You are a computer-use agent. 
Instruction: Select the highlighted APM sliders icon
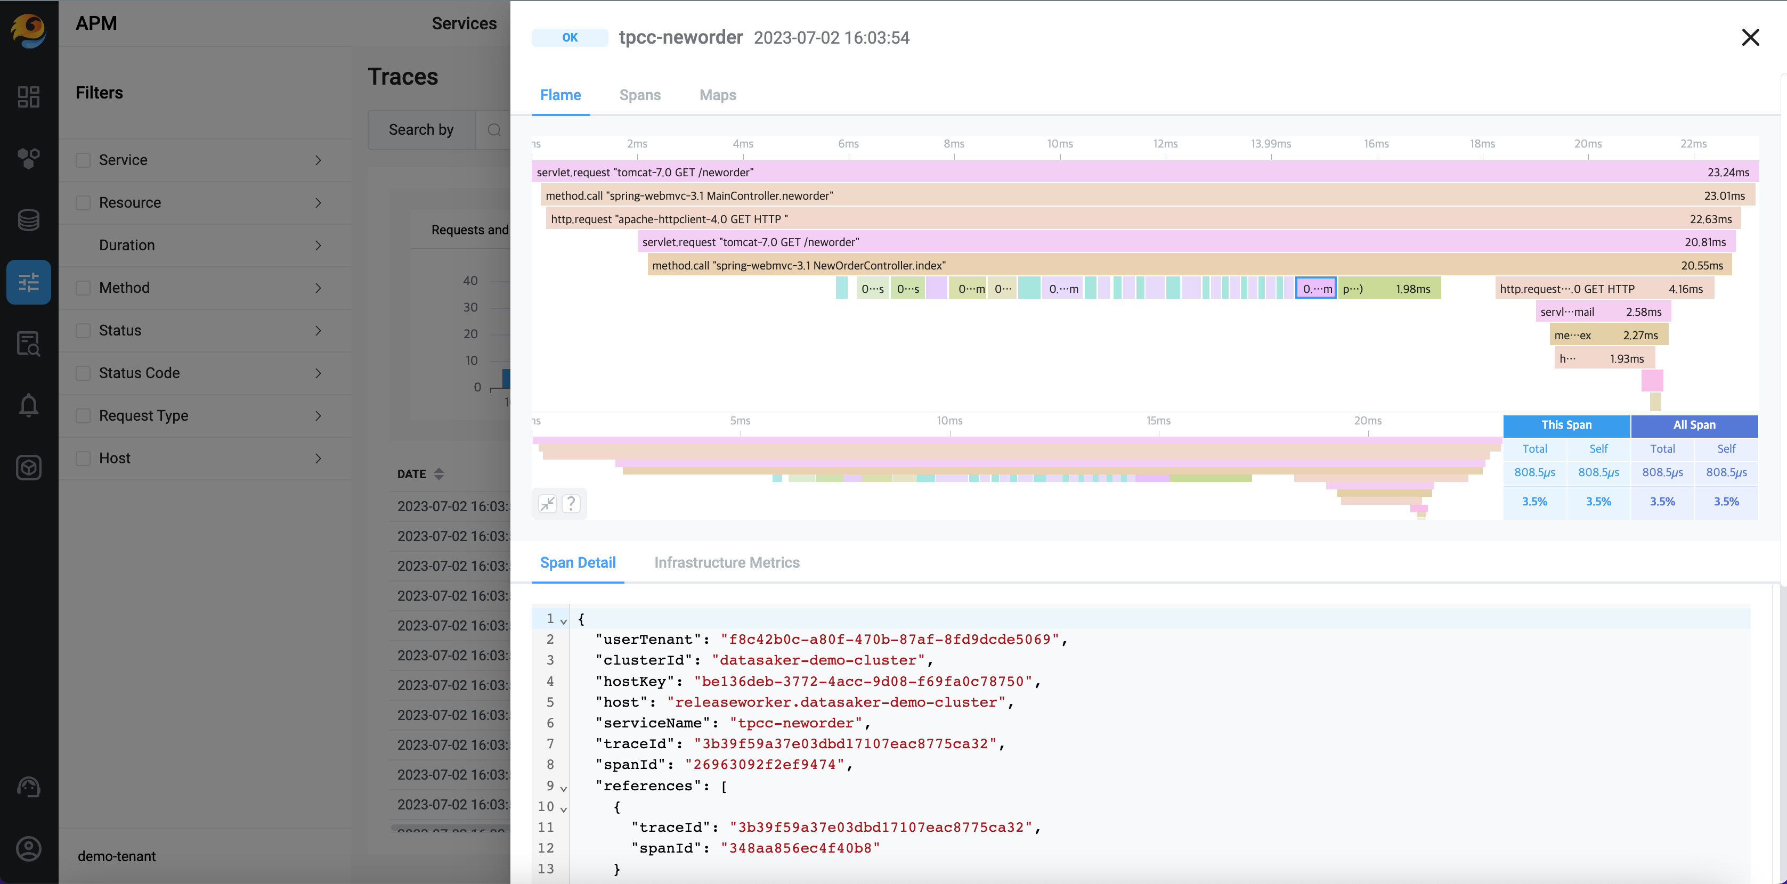pos(28,282)
